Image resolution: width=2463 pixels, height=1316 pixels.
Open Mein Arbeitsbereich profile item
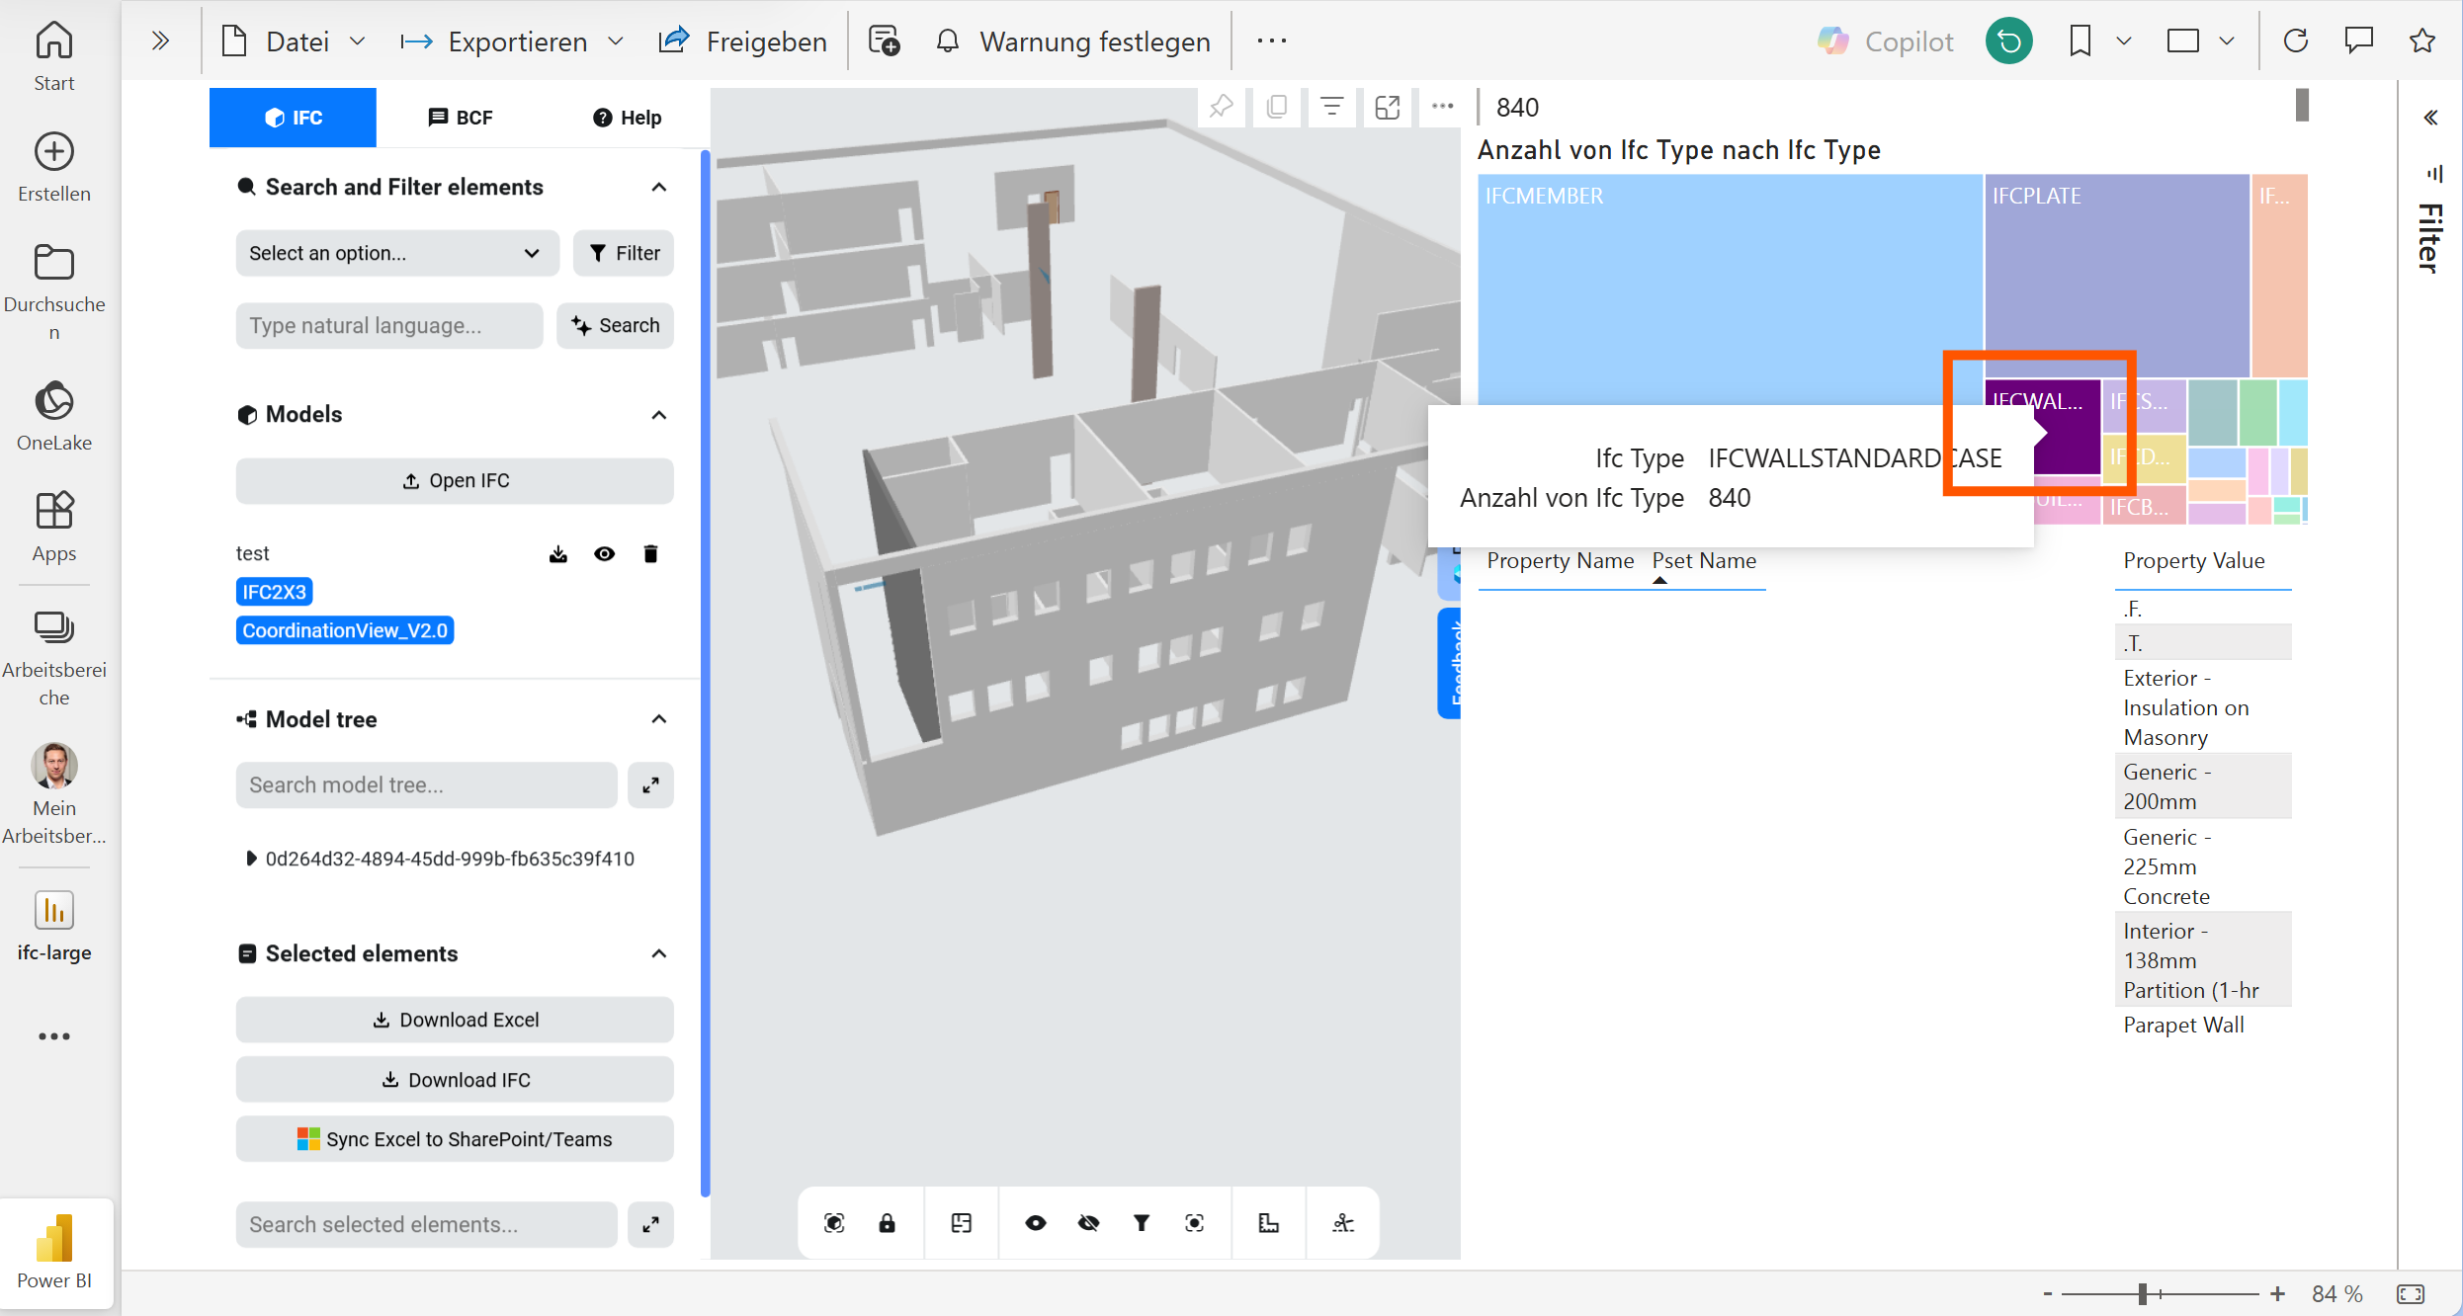54,793
